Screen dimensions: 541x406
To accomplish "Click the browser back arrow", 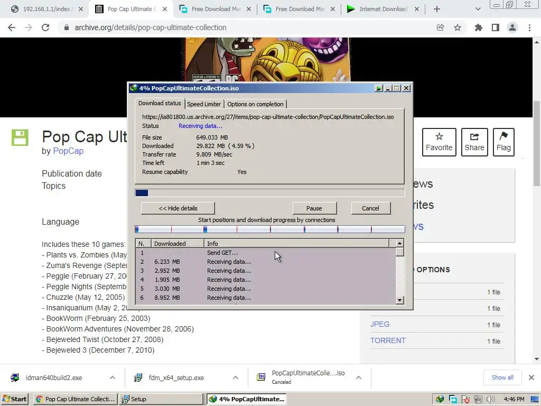I will click(x=12, y=27).
